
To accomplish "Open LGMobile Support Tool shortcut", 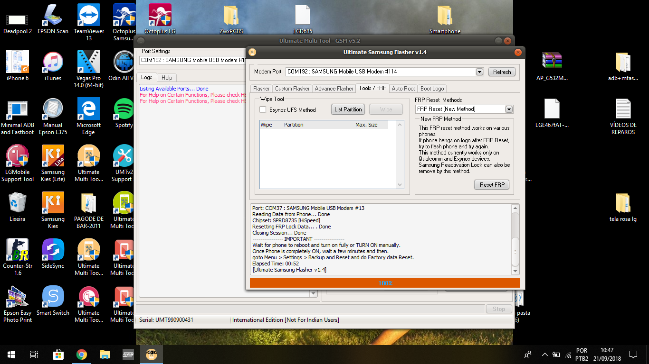I will [18, 164].
